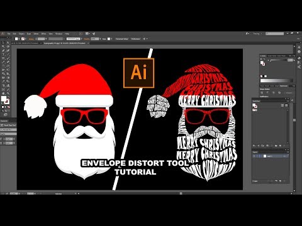Click Minus Front in Pathfinder Shape Modes
This screenshot has width=302, height=226.
point(267,93)
